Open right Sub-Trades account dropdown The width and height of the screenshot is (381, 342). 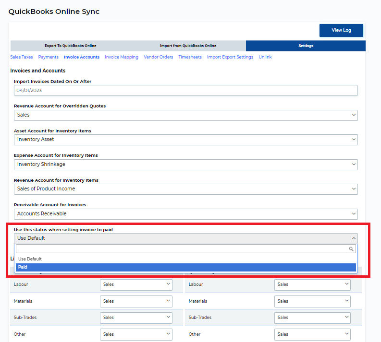312,318
